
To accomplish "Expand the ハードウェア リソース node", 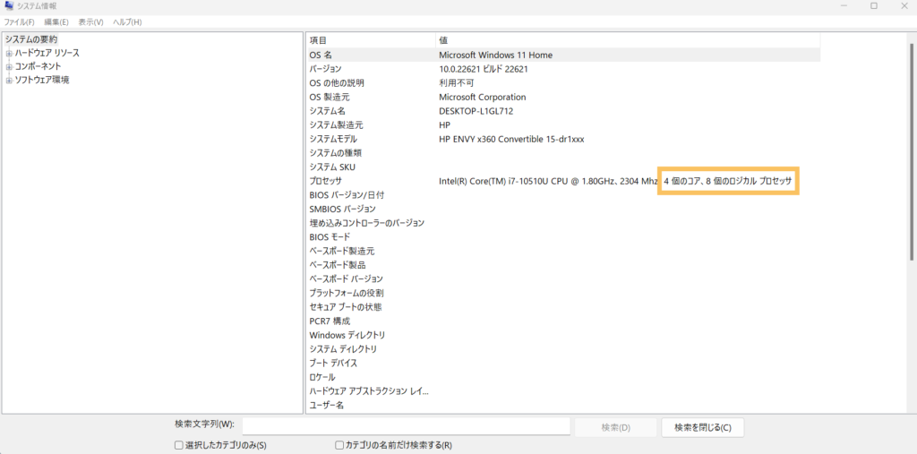I will [x=9, y=53].
